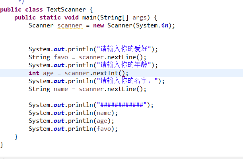The width and height of the screenshot is (243, 159).
Task: Click println(name) statement
Action: pyautogui.click(x=73, y=113)
